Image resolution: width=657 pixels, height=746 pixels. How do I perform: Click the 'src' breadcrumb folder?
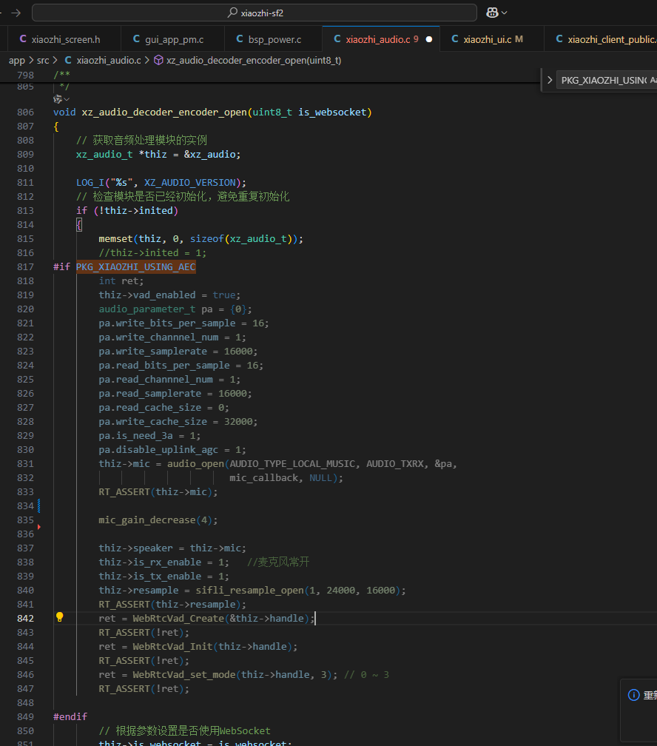click(43, 60)
